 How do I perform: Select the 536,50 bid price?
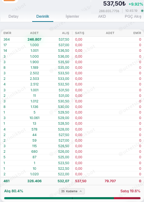(64, 51)
